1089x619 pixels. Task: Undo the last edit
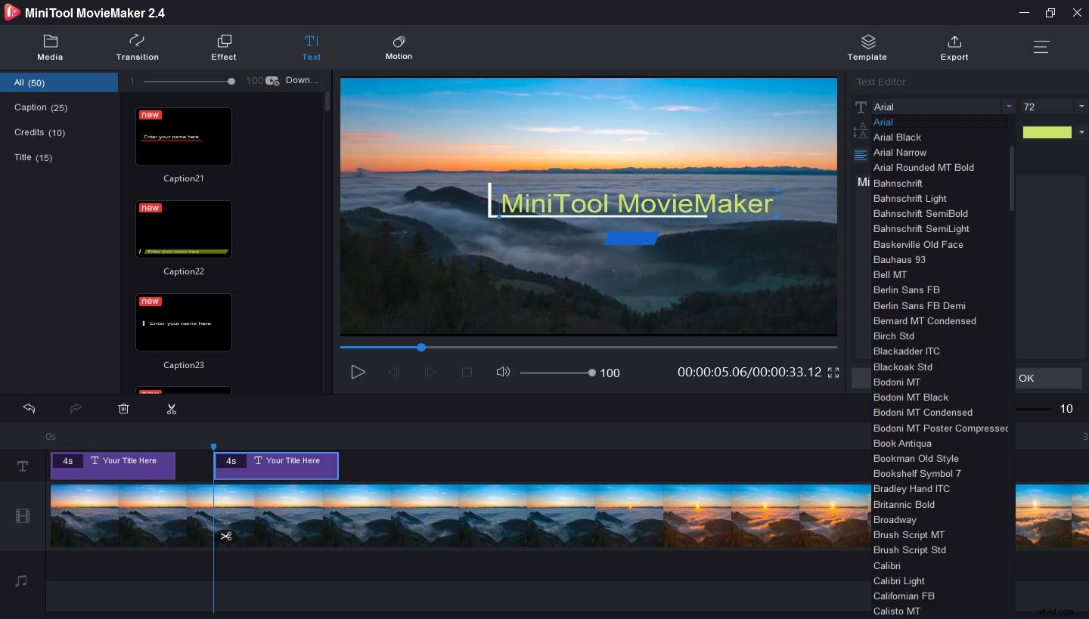point(29,409)
